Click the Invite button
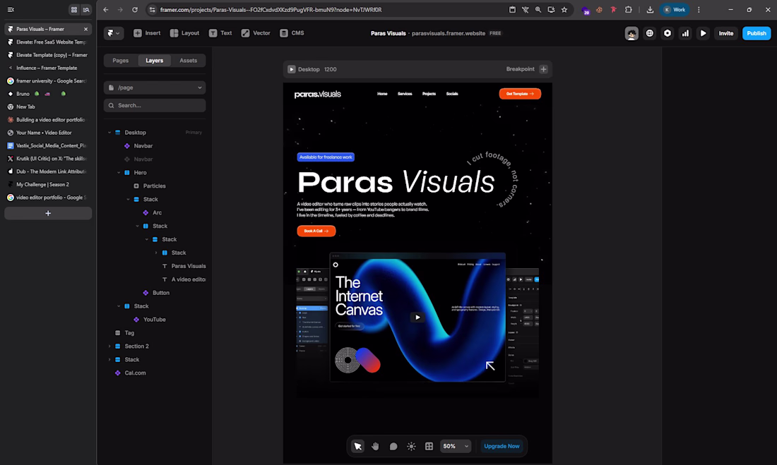The width and height of the screenshot is (777, 465). (726, 33)
